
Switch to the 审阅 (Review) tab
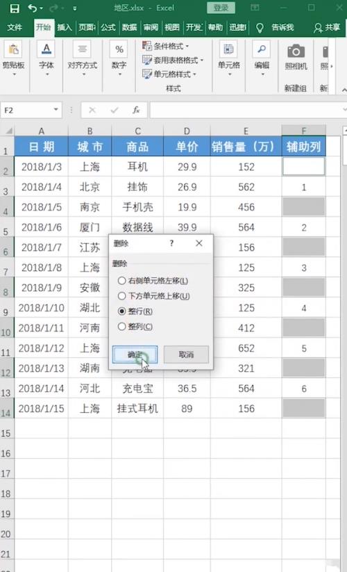[x=151, y=27]
